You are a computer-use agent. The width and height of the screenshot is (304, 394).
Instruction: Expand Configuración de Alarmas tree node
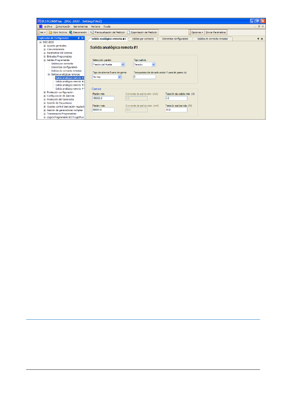click(45, 96)
